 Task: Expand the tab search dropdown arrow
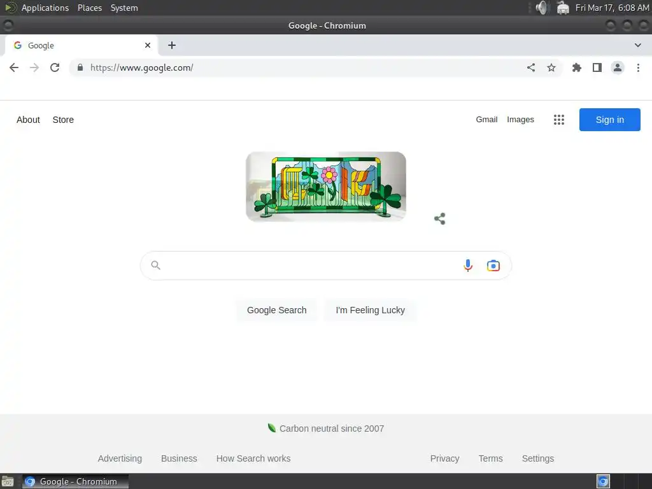click(x=638, y=45)
